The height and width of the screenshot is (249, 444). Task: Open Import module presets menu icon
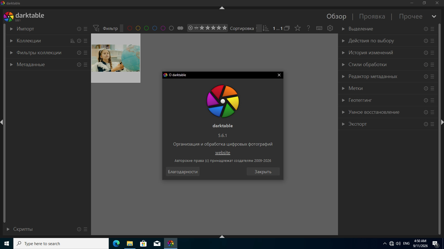pyautogui.click(x=85, y=29)
